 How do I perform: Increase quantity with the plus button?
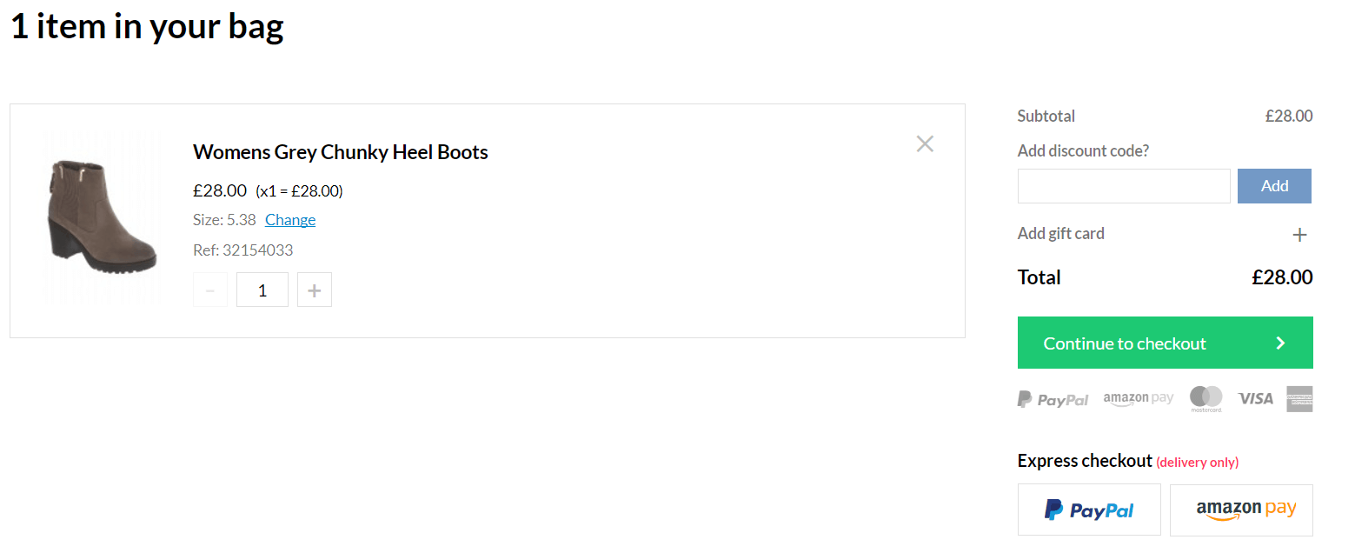[315, 290]
